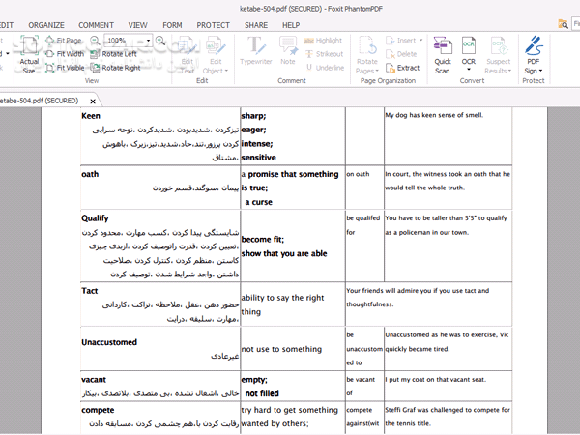Image resolution: width=580 pixels, height=435 pixels.
Task: Click the PDF Sign pen icon
Action: [533, 46]
